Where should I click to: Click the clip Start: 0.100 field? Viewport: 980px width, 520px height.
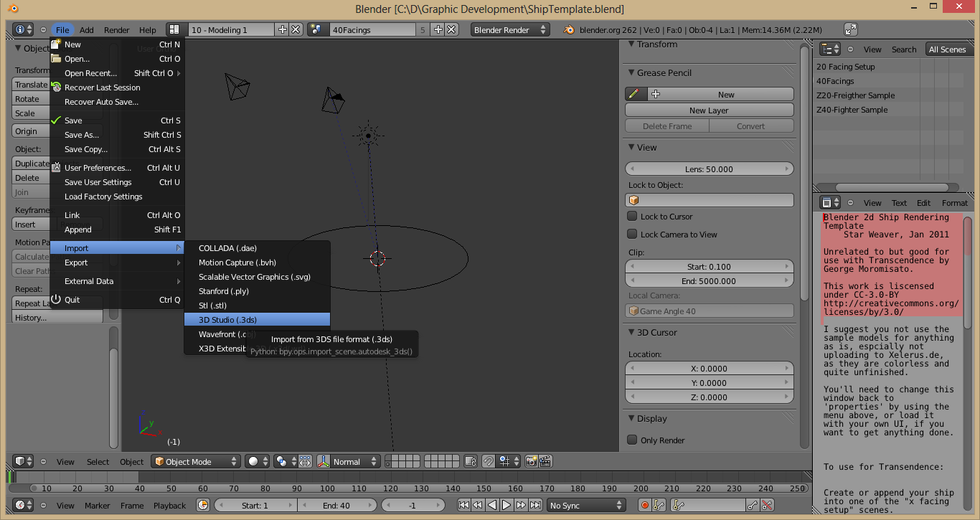(709, 267)
